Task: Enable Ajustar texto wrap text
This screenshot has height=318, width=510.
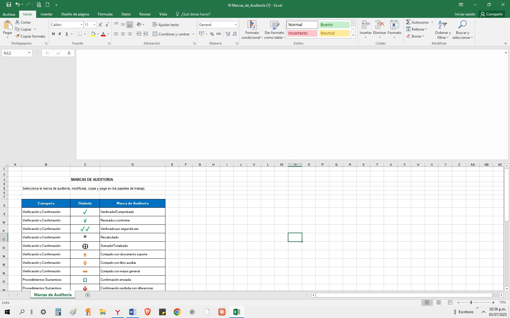Action: click(166, 25)
